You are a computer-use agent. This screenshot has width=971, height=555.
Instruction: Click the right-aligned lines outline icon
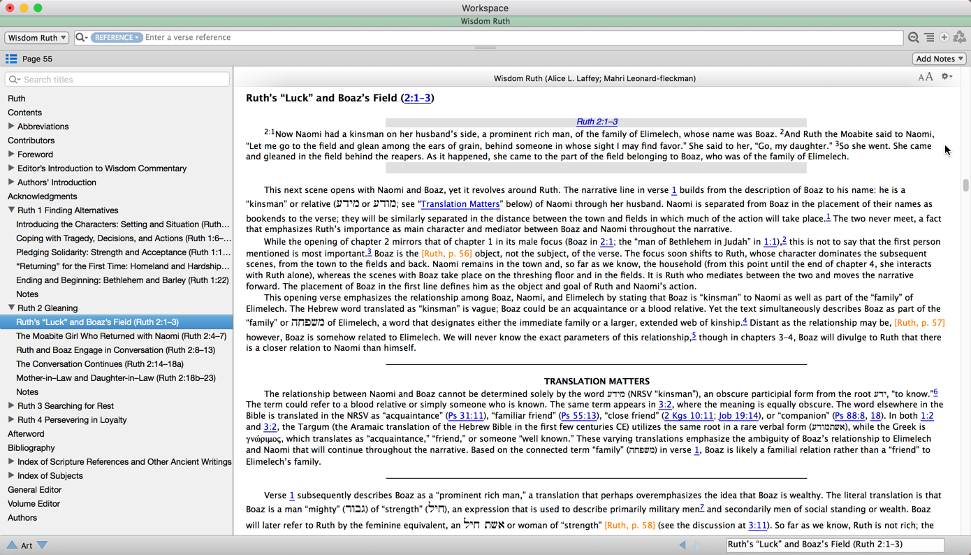[929, 38]
